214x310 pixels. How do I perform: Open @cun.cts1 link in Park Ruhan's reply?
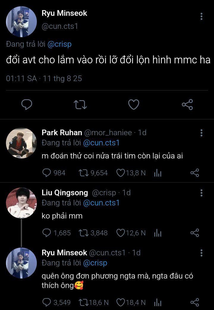tap(101, 143)
